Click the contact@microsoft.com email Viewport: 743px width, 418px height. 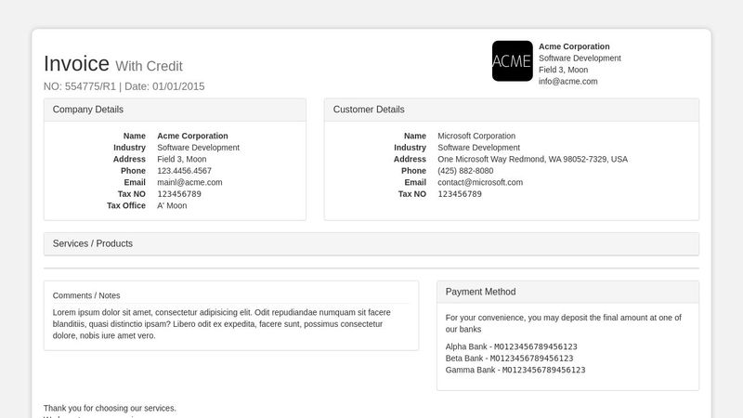tap(480, 182)
